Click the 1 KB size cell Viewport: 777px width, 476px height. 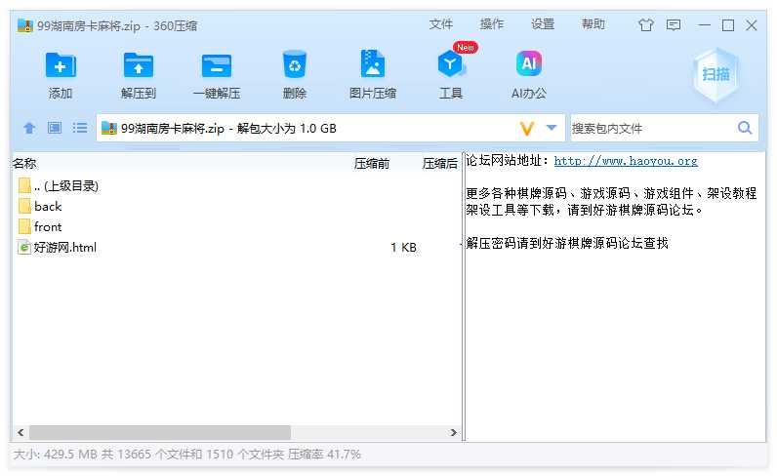(403, 247)
